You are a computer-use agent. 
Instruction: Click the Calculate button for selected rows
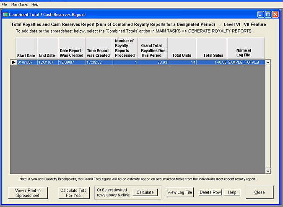145,192
